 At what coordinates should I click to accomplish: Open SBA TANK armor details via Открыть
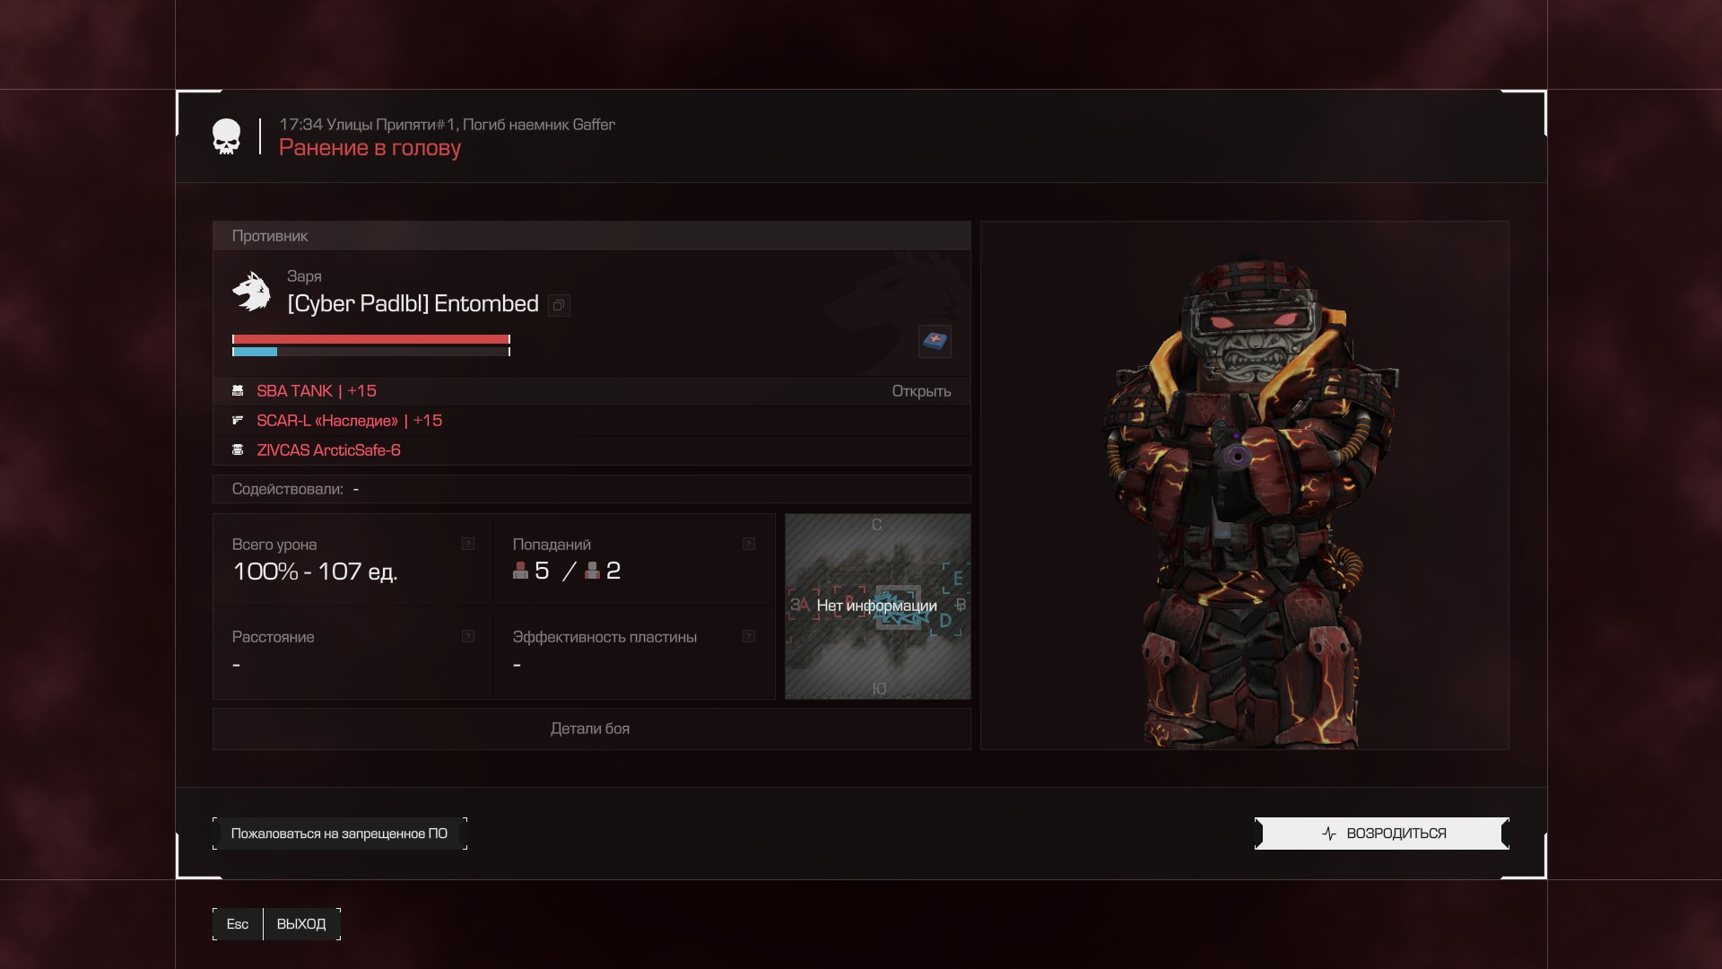click(x=921, y=391)
